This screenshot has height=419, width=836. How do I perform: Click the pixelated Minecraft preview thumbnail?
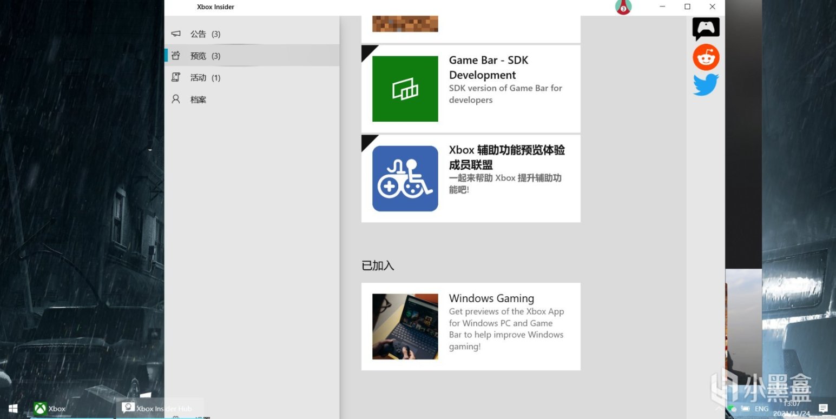405,24
